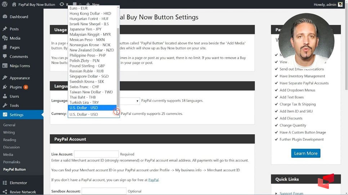Click the Elementor icon in sidebar

point(5,183)
